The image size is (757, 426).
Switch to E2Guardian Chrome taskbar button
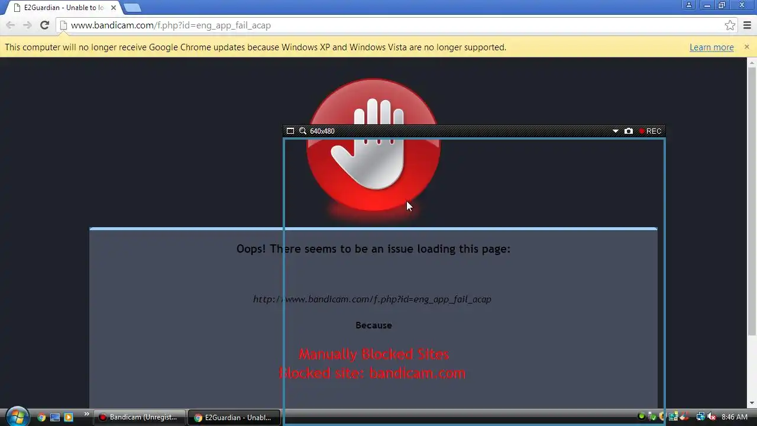click(x=235, y=417)
